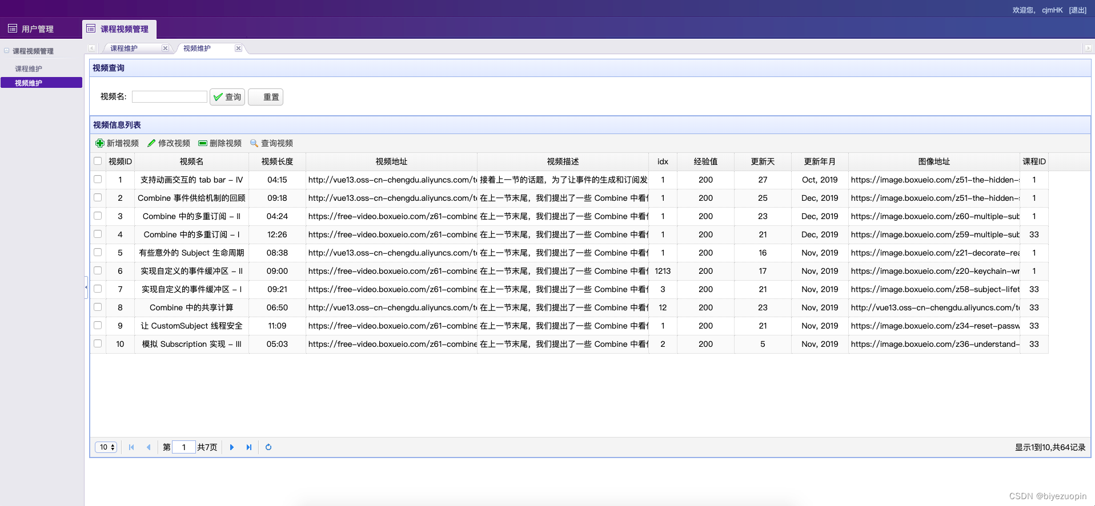Collapse the left sidebar with splitter handle
This screenshot has width=1095, height=506.
tap(86, 287)
